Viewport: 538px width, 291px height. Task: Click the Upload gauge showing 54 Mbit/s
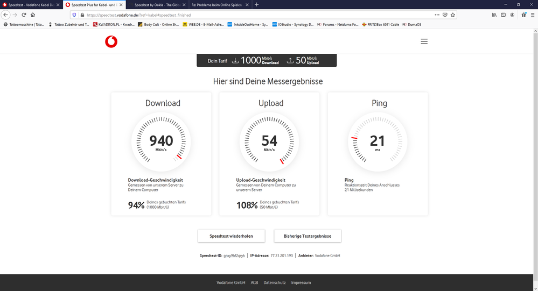click(269, 142)
